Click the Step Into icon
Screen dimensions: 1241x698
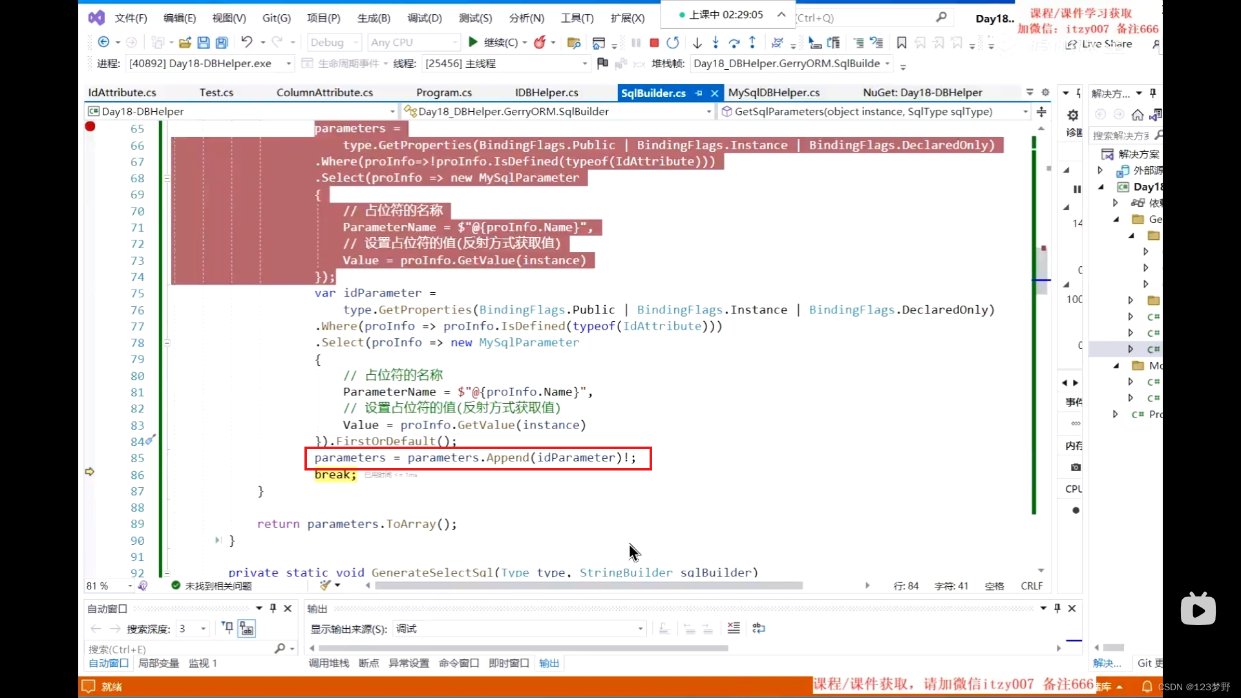[x=716, y=43]
